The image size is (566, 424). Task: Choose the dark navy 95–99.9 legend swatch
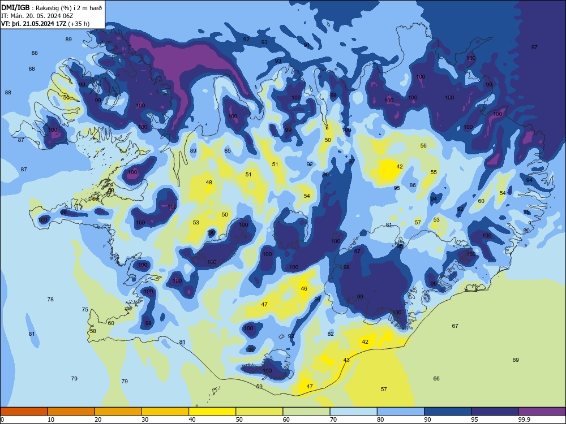(495, 412)
